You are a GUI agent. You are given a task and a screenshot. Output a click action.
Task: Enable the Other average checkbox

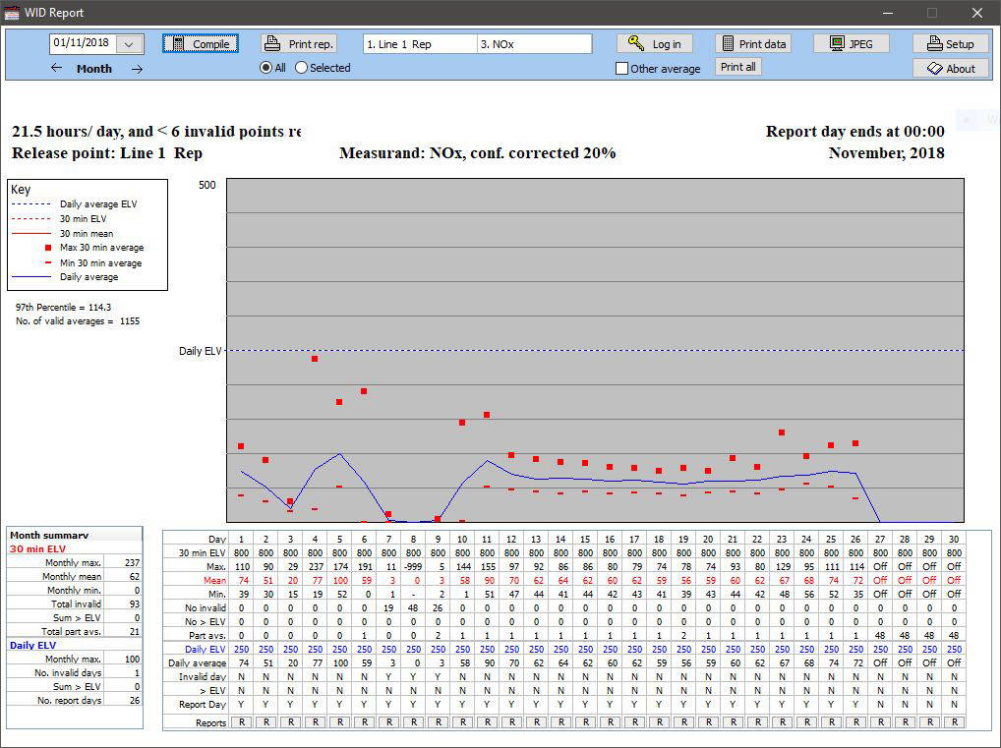pyautogui.click(x=621, y=69)
